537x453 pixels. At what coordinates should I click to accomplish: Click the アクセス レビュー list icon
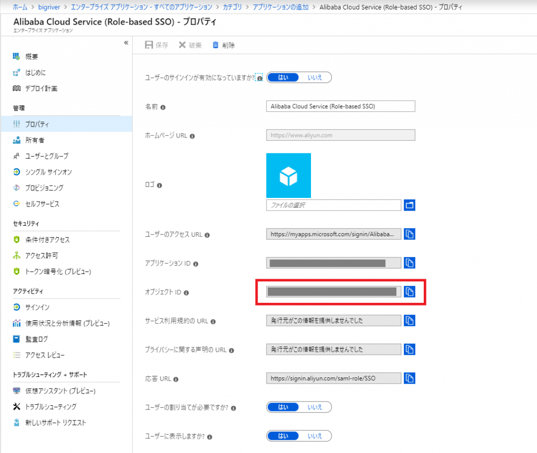click(16, 355)
